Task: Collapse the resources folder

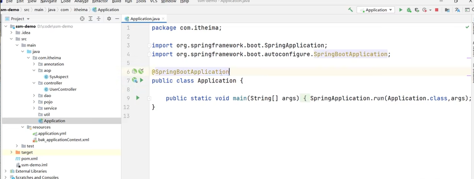Action: pos(23,127)
